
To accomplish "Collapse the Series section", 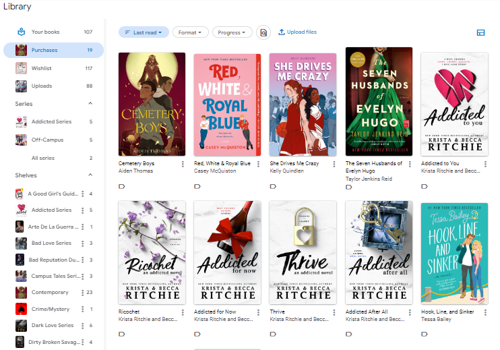I will (x=90, y=103).
